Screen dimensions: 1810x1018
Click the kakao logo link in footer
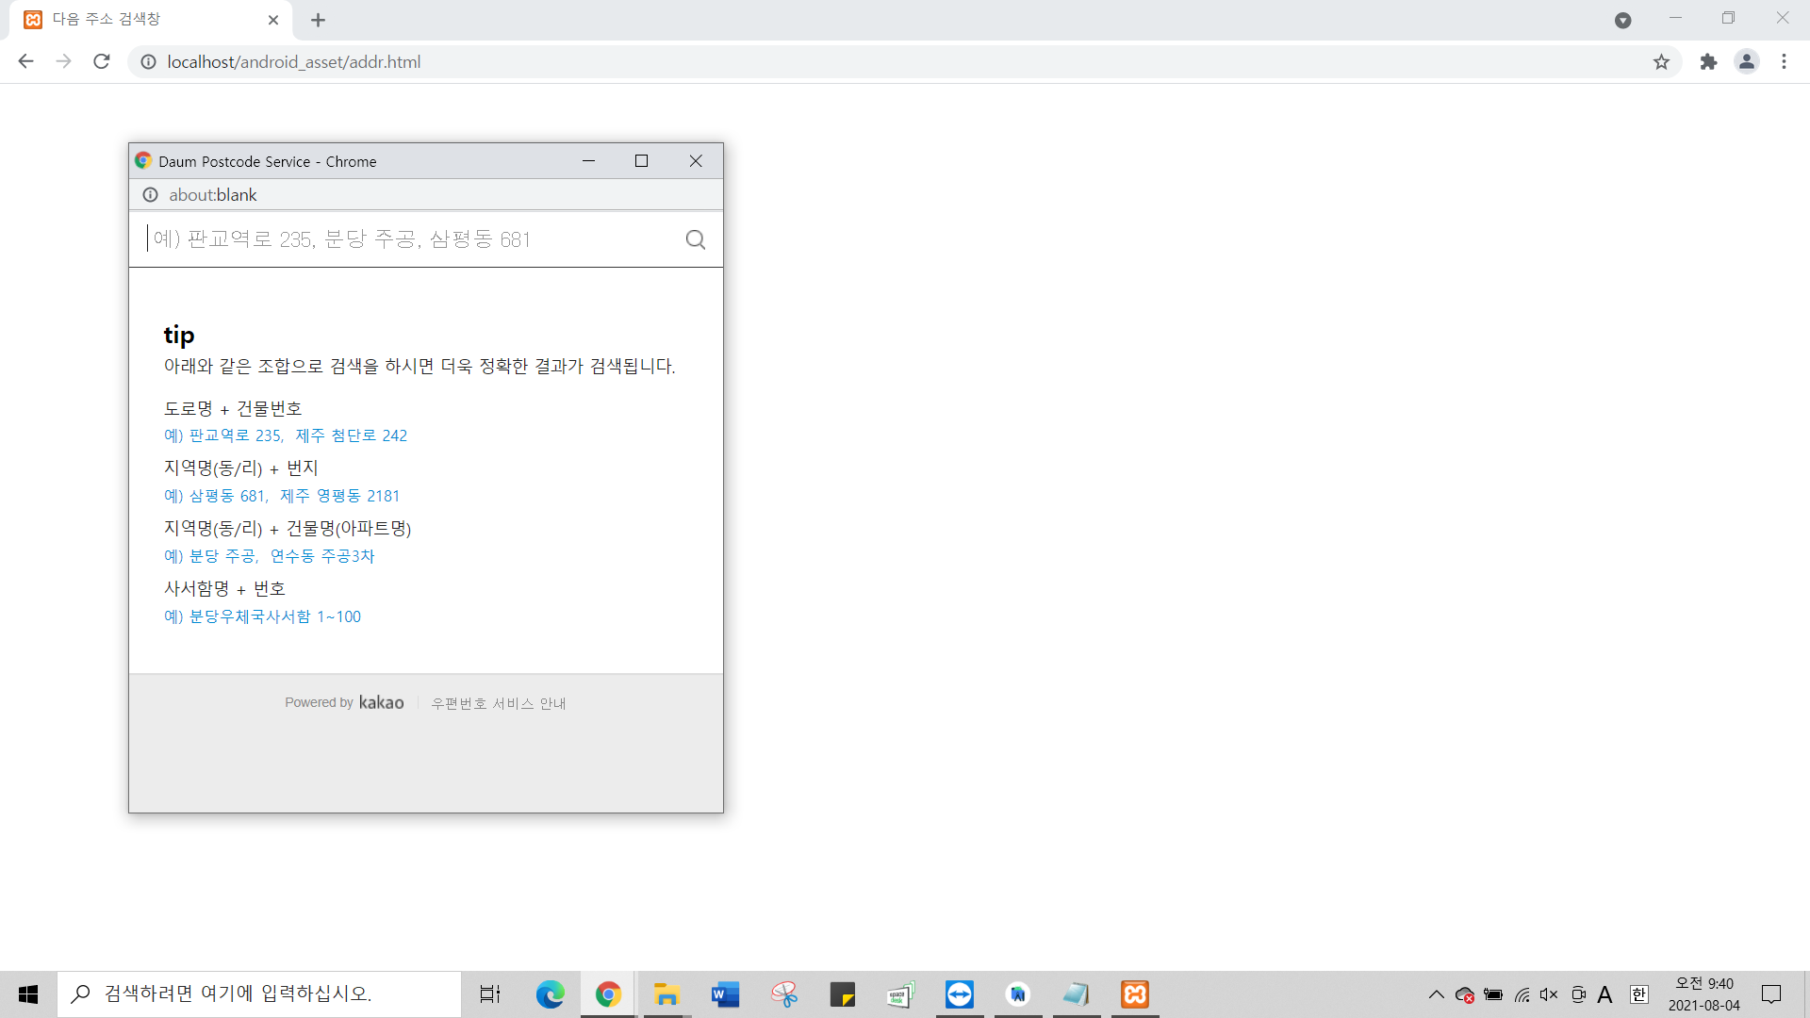coord(381,702)
